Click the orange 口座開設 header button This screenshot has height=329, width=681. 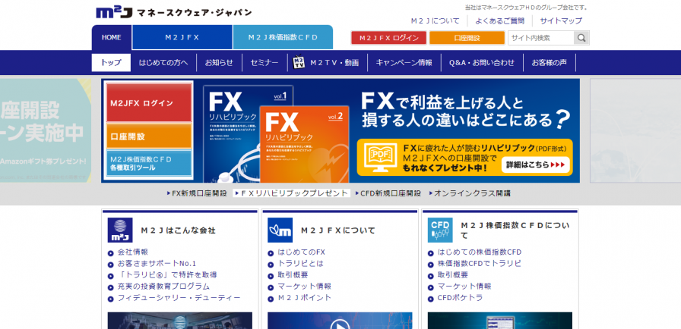coord(467,38)
